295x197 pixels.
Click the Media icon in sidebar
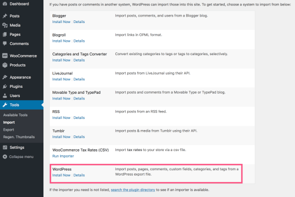pyautogui.click(x=5, y=25)
